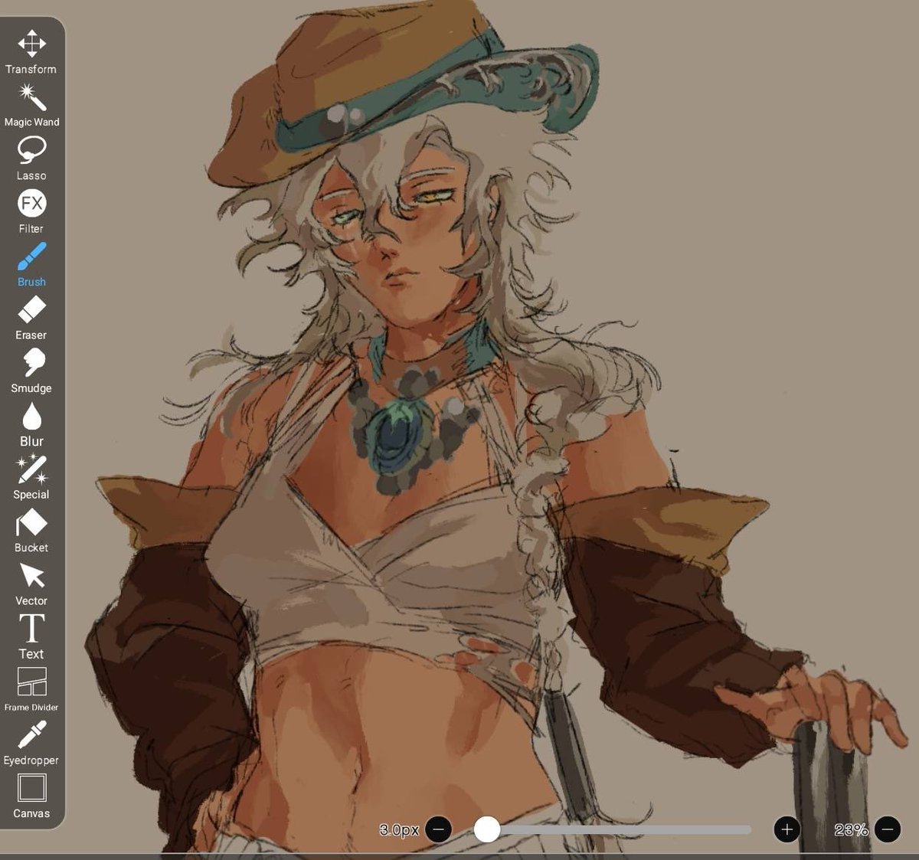Pick the Eyedropper tool
The height and width of the screenshot is (860, 919).
pyautogui.click(x=31, y=743)
